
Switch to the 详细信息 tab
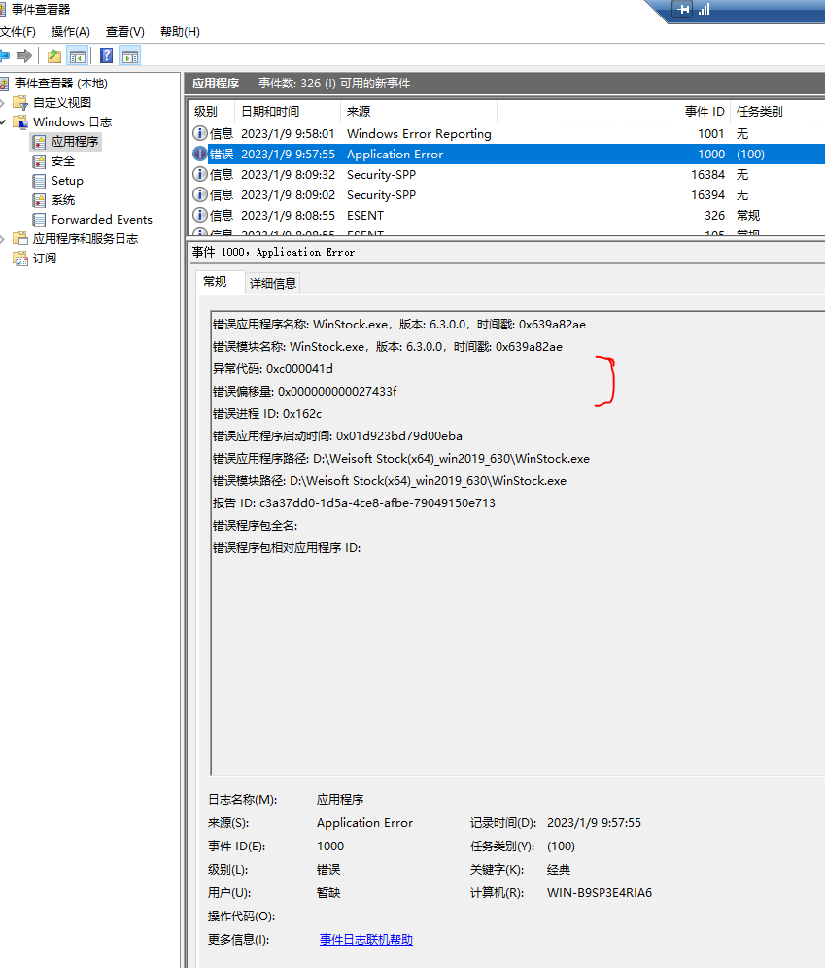pyautogui.click(x=273, y=284)
